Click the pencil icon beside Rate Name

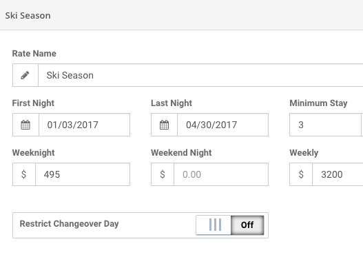click(25, 75)
